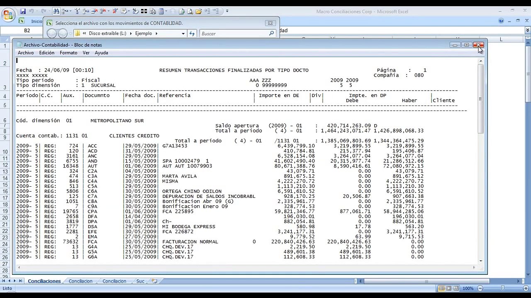Click text MARTA AVILA in Notepad
The height and width of the screenshot is (298, 531).
pos(179,176)
